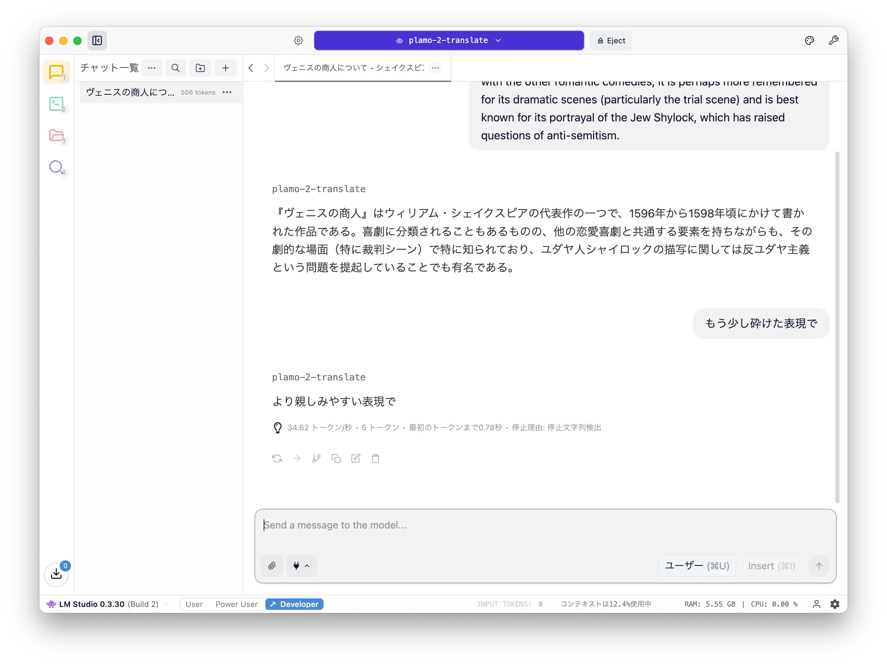Open My Models folder sidebar icon

coord(56,135)
